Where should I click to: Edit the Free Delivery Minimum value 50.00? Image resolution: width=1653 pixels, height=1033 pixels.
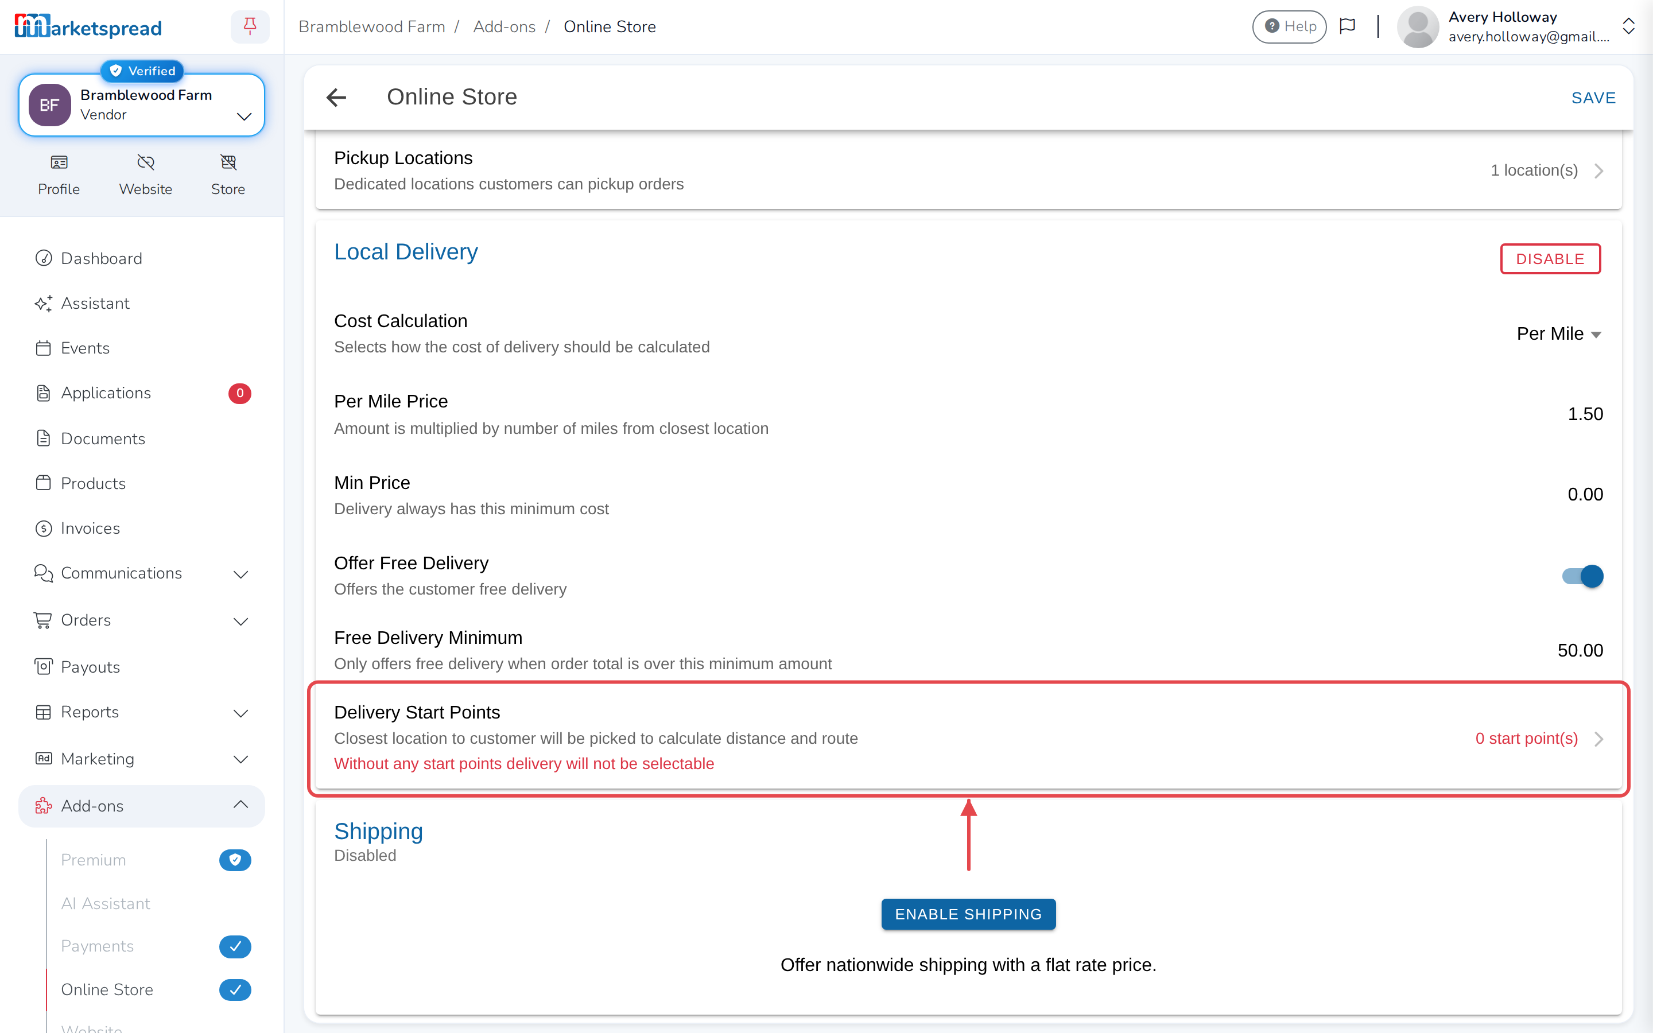(x=1580, y=650)
